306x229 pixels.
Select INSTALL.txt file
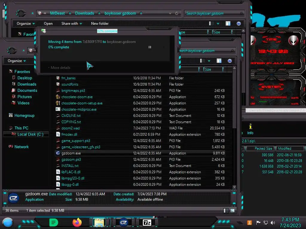[70, 166]
